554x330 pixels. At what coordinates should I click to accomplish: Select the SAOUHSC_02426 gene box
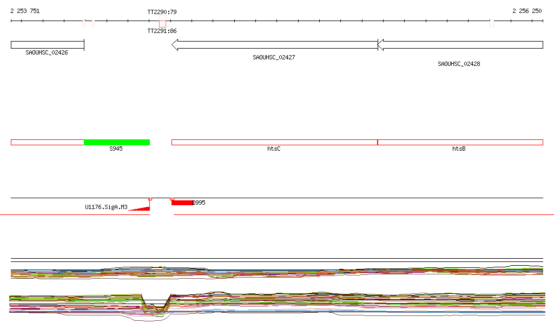click(47, 45)
